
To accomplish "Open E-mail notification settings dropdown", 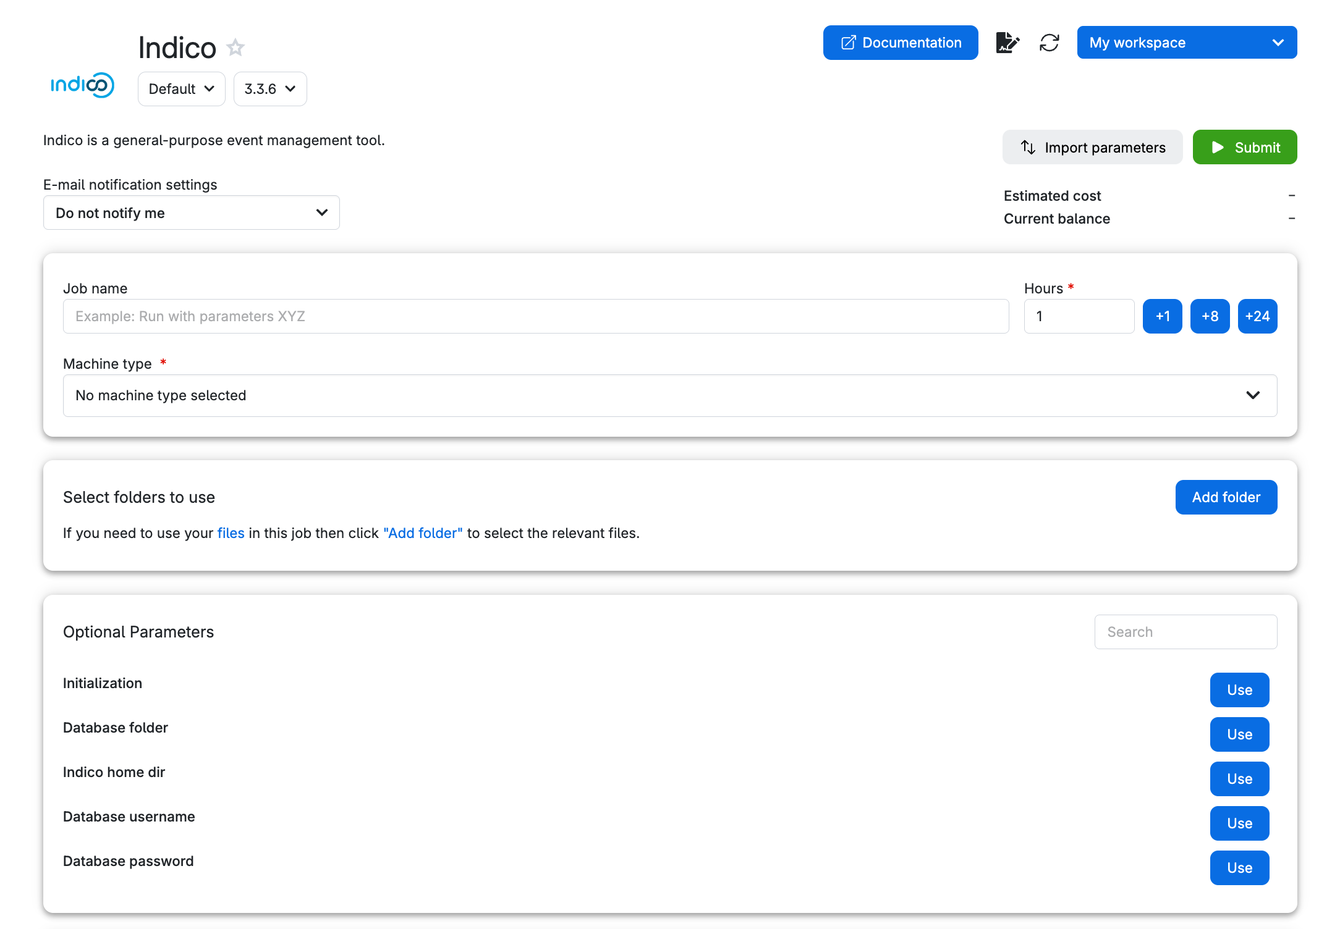I will 192,213.
